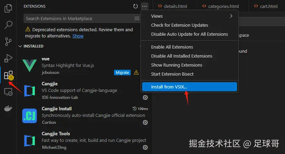Viewport: 285px width, 154px height.
Task: Open the Remote Explorer view icon
Action: click(8, 92)
